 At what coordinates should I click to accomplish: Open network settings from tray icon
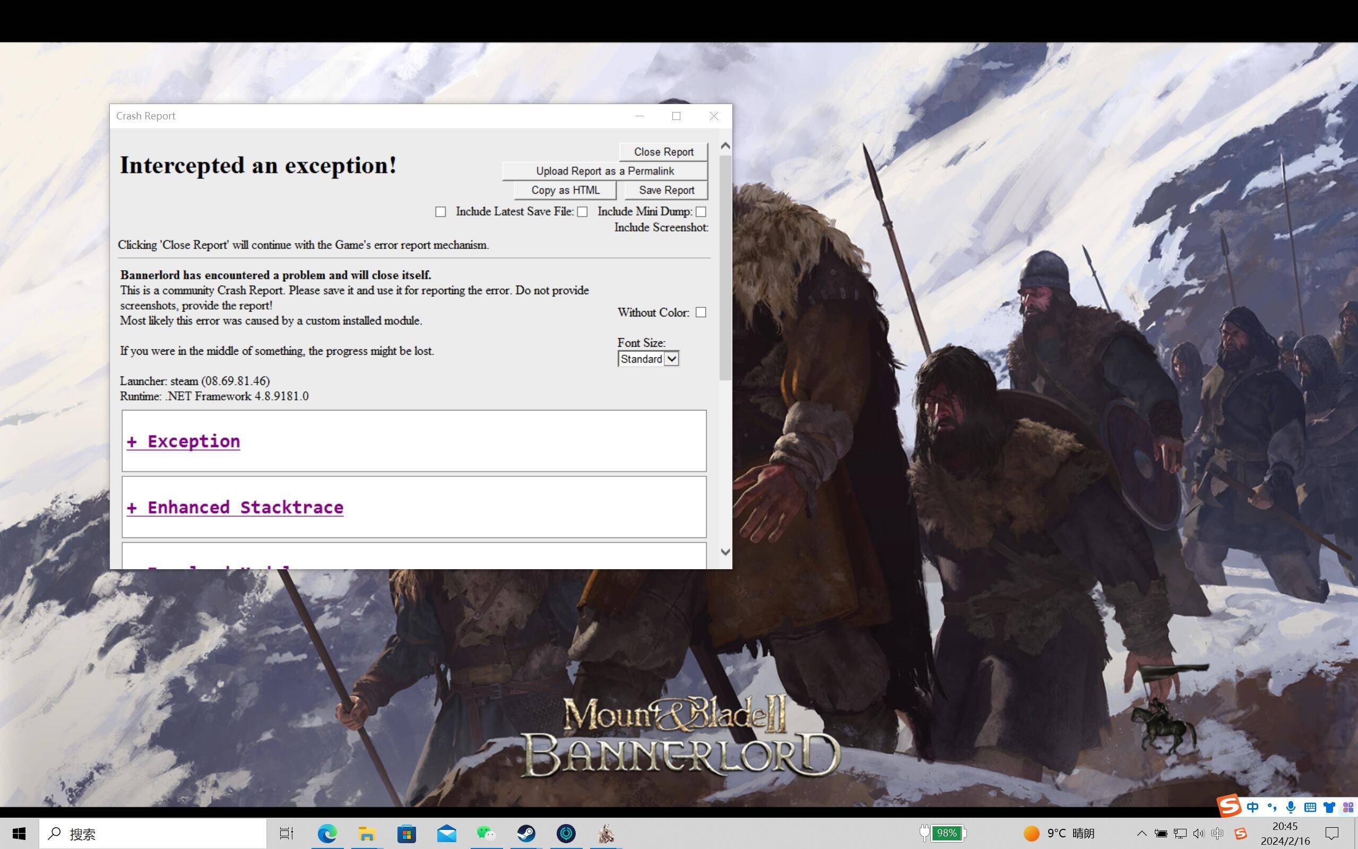coord(1180,833)
